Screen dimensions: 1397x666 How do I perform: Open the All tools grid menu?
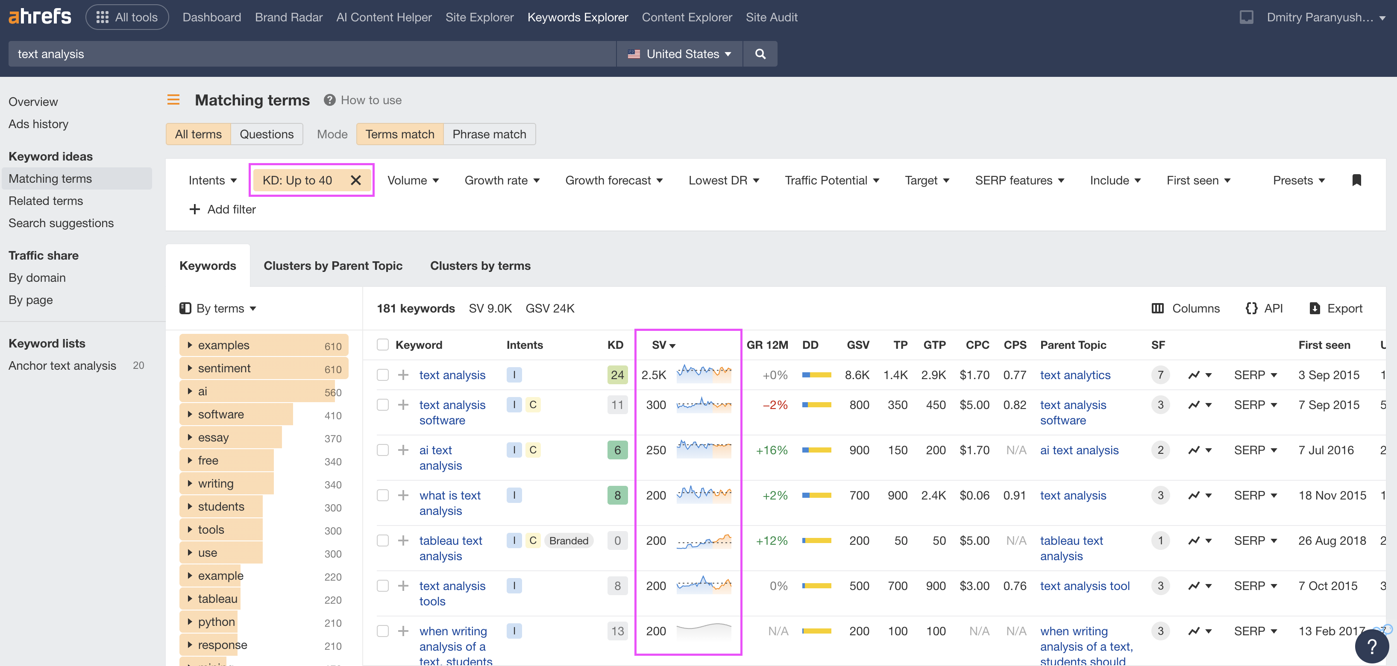tap(127, 18)
